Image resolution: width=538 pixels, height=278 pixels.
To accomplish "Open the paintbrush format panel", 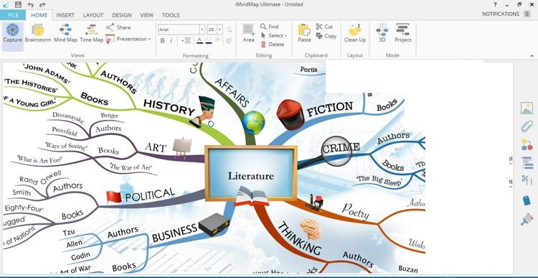I will click(527, 219).
